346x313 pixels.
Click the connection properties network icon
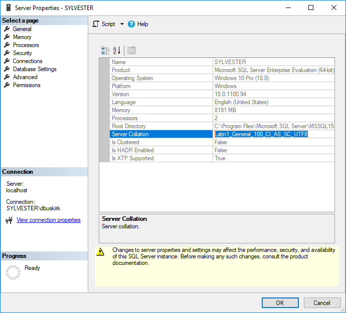point(9,220)
